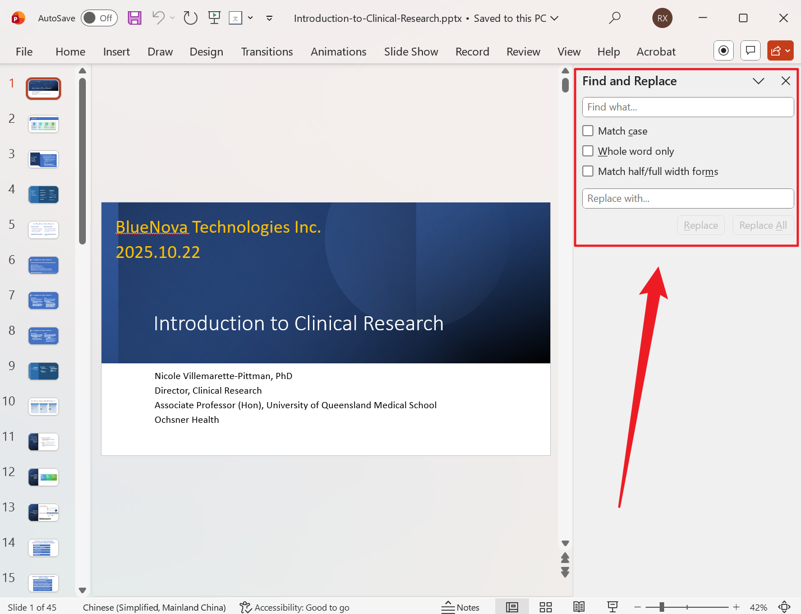Start a recording with the camera record icon
The image size is (801, 614).
pos(723,50)
